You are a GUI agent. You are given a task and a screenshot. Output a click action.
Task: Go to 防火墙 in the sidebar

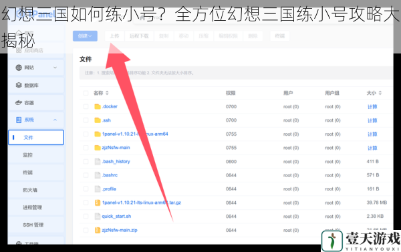[30, 190]
